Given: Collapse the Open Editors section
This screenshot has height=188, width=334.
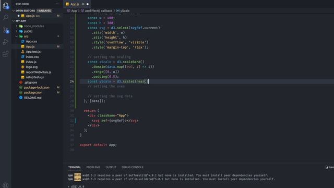Looking at the screenshot, I should (14, 10).
